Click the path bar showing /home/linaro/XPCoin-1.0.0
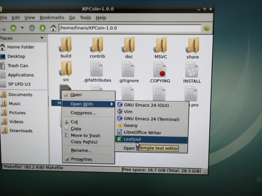The image size is (262, 196). [x=130, y=28]
